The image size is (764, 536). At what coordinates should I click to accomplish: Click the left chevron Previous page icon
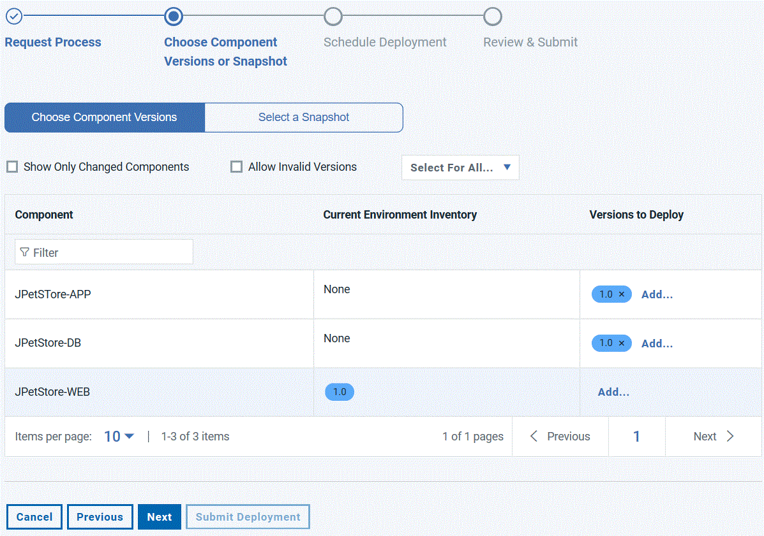point(534,437)
